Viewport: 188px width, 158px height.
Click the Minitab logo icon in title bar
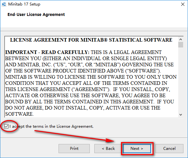click(x=4, y=4)
